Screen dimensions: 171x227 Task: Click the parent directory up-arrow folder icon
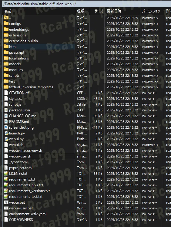[x=6, y=18]
